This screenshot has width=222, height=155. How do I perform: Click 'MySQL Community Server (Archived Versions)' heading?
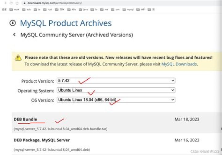(x=76, y=35)
